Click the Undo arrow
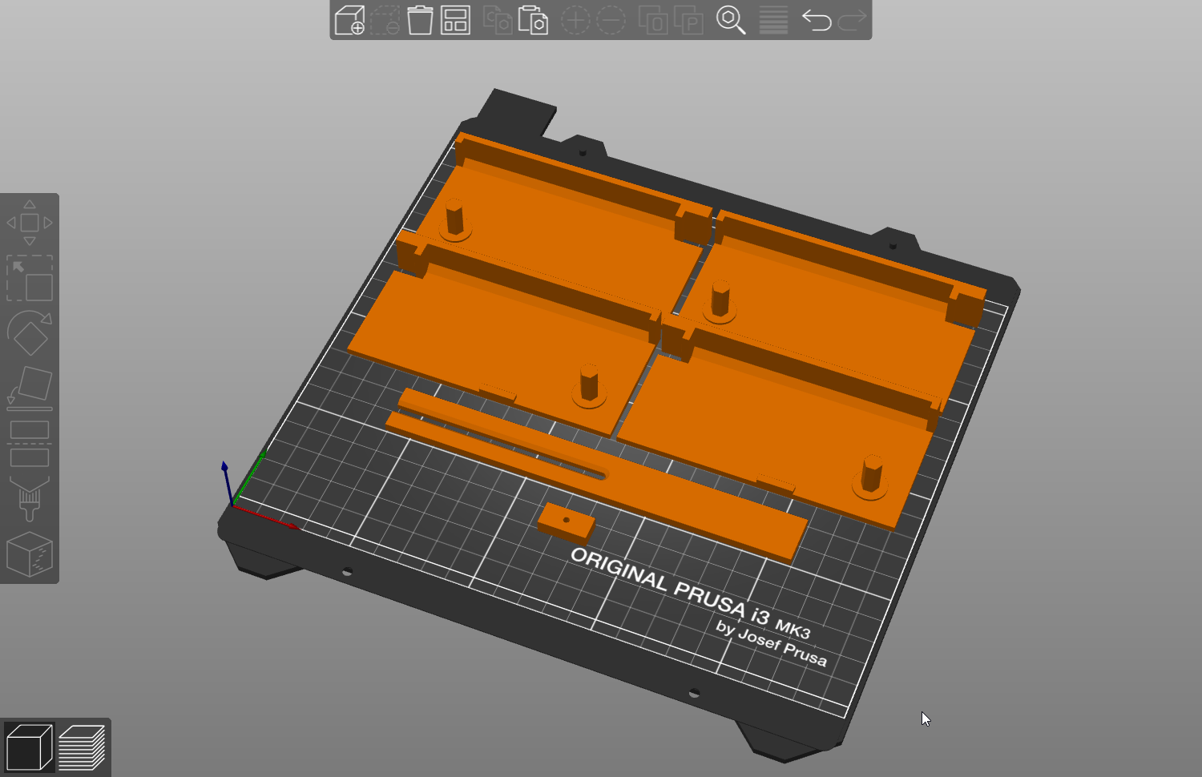Image resolution: width=1202 pixels, height=777 pixels. pyautogui.click(x=817, y=20)
